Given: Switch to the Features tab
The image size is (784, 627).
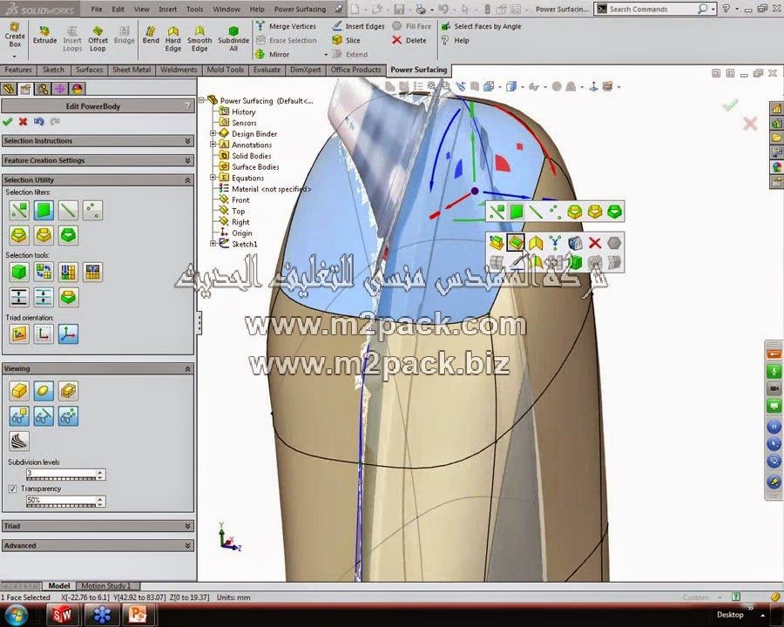Looking at the screenshot, I should click(x=18, y=70).
